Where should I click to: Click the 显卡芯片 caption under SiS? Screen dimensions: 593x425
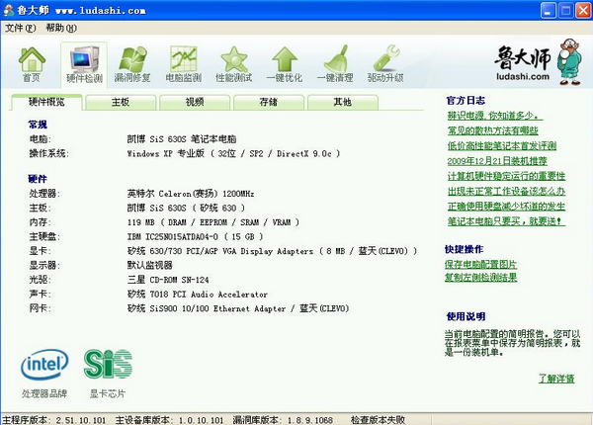107,393
